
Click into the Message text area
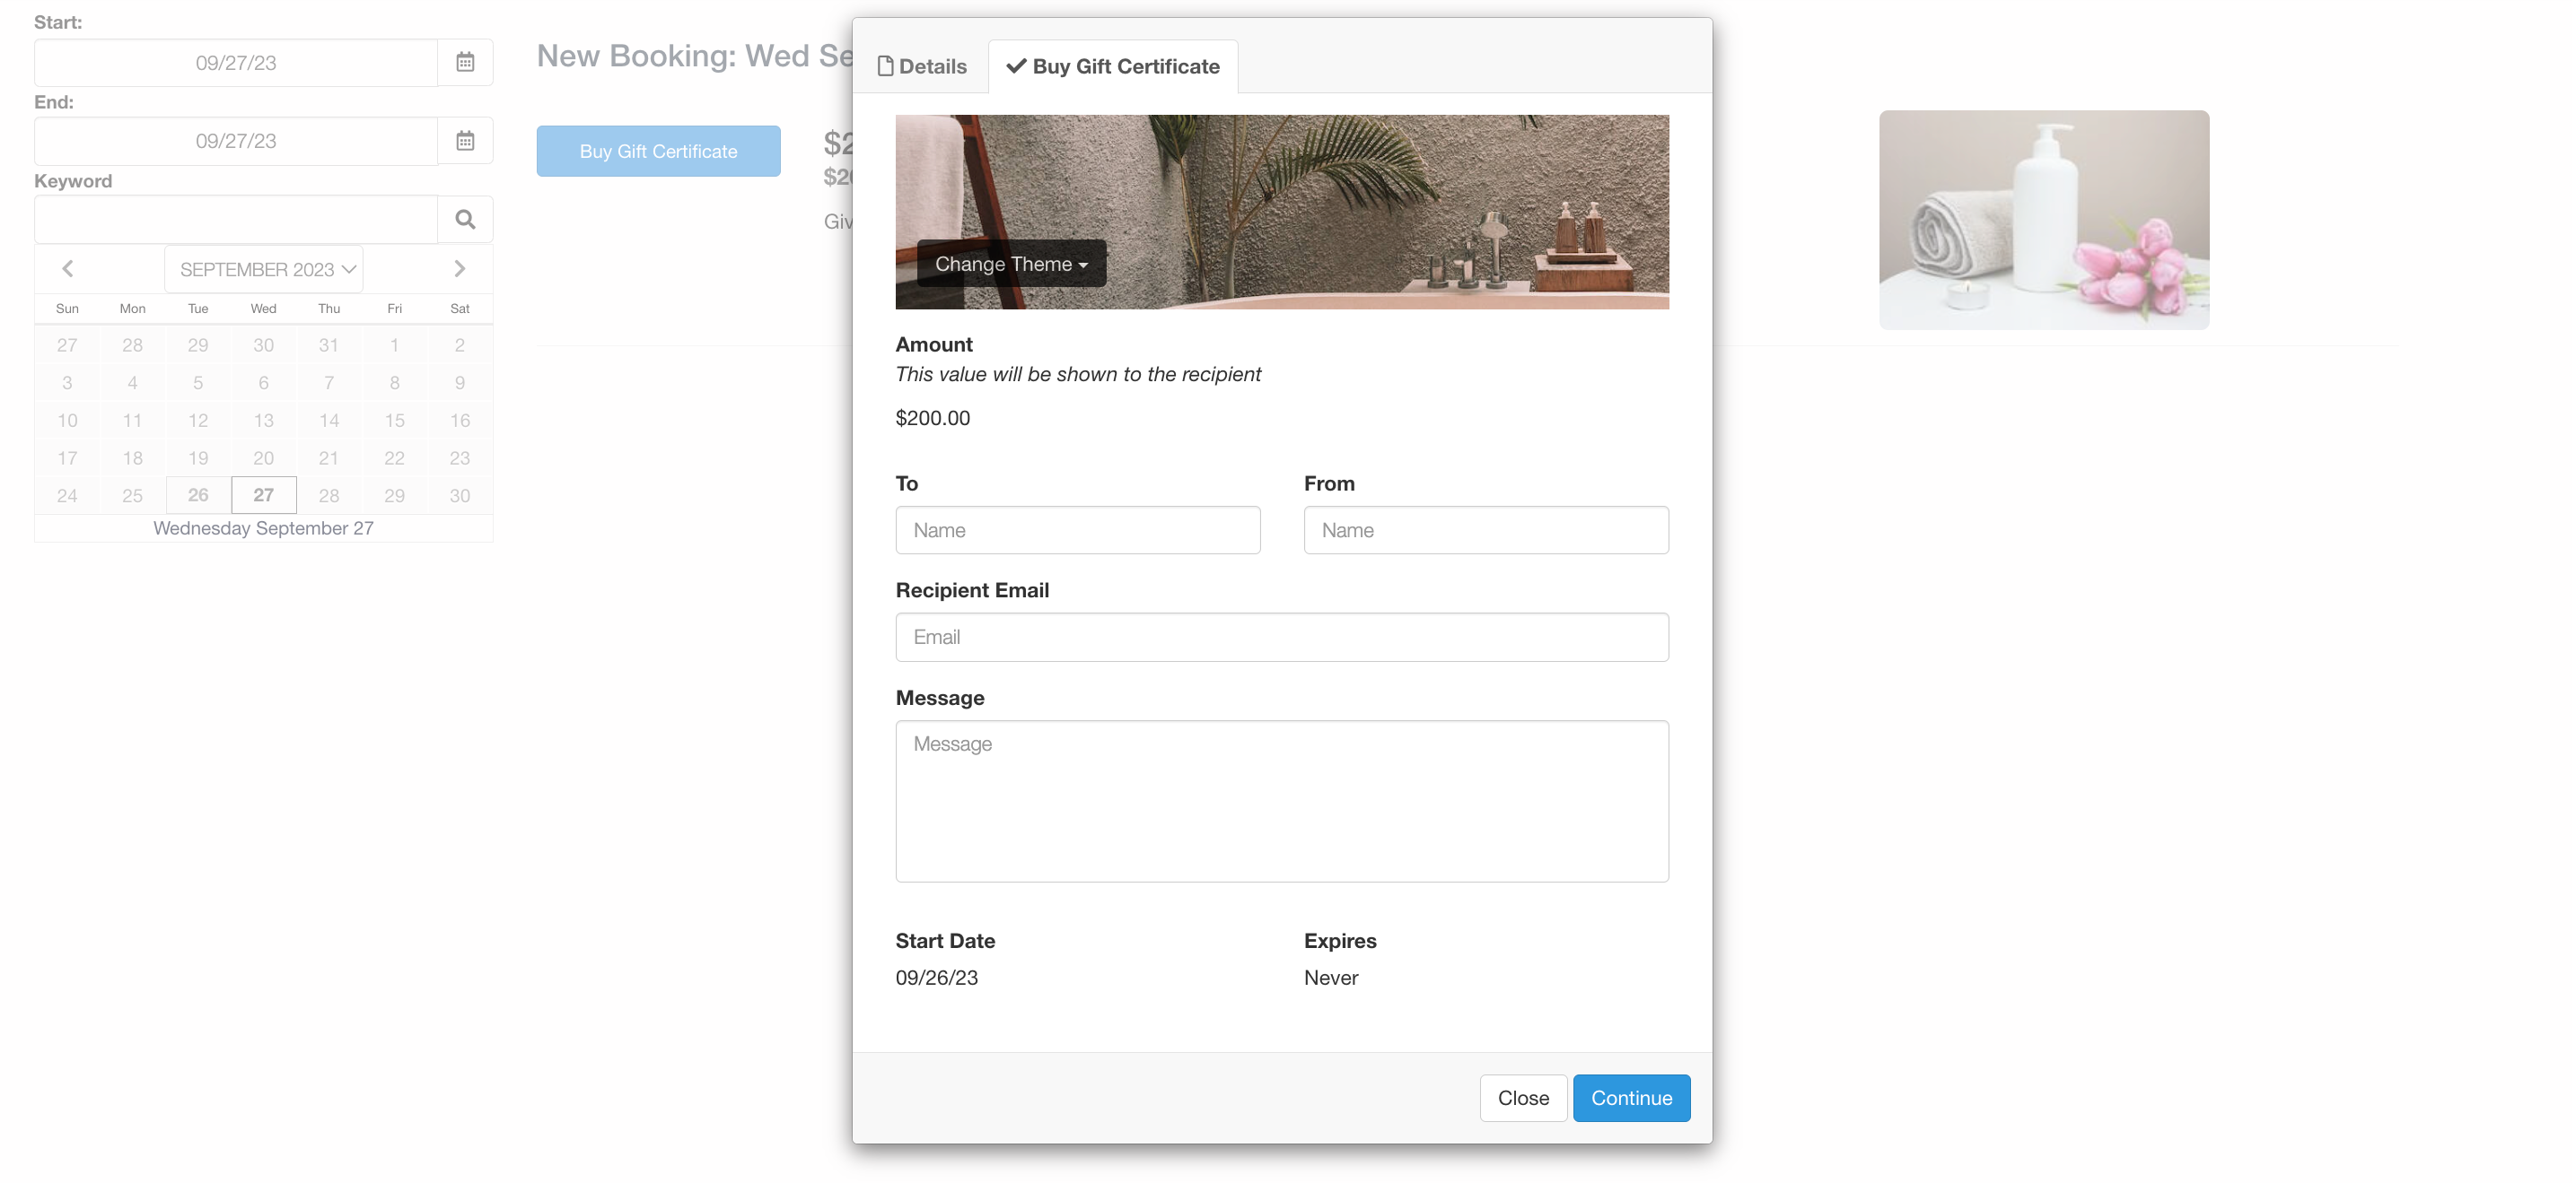coord(1281,800)
